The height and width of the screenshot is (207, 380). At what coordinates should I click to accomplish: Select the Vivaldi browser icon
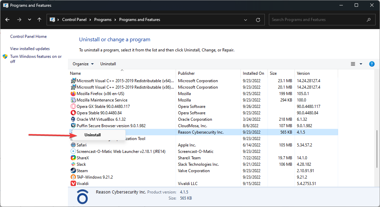(x=73, y=184)
